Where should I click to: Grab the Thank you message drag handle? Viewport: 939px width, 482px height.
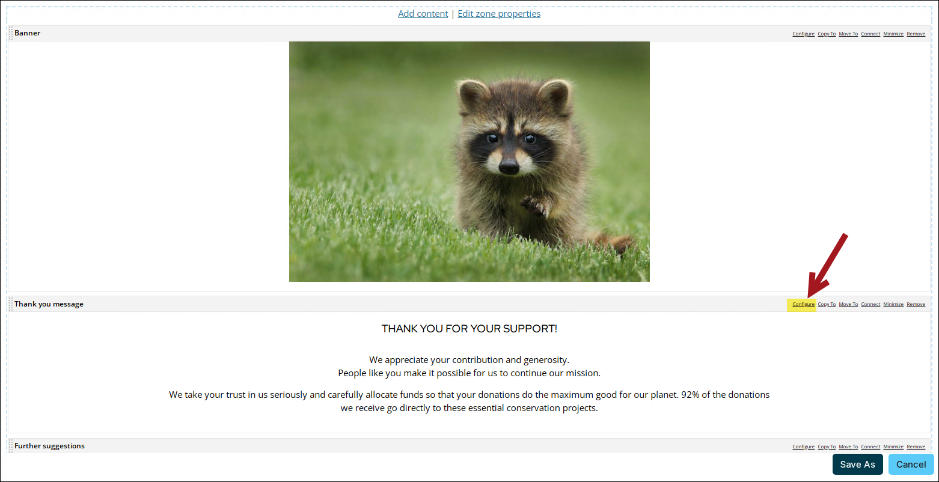point(11,304)
